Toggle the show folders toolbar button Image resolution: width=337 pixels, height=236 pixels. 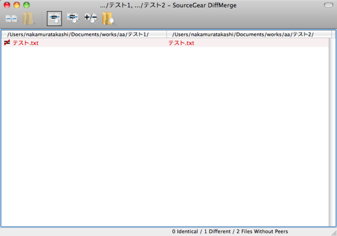(108, 18)
